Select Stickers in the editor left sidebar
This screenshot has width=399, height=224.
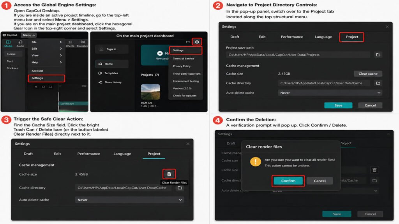(x=12, y=68)
